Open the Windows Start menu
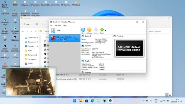This screenshot has width=185, height=104. (x=75, y=101)
